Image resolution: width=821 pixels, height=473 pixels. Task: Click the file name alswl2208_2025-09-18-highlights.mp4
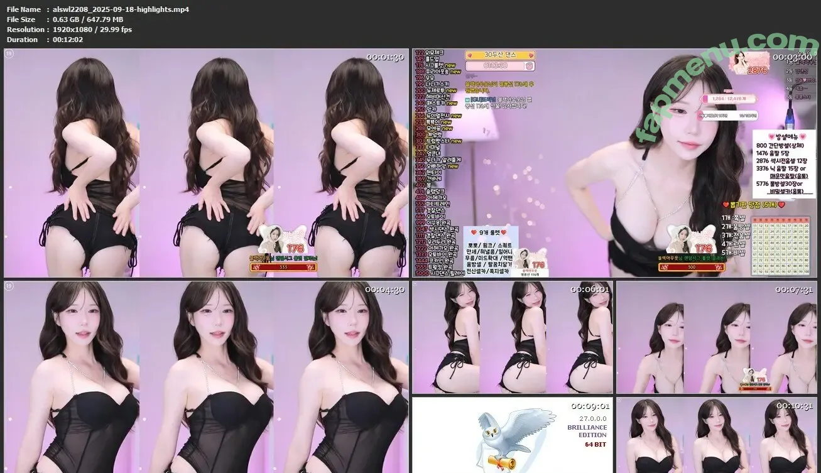[x=117, y=9]
